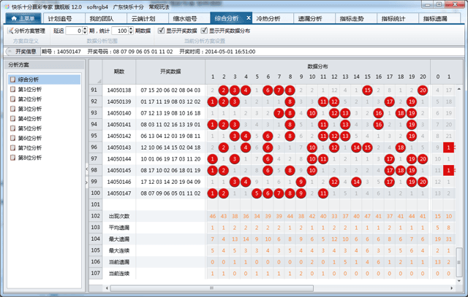
Task: Toggle the 显示开奖数据分布 checkbox
Action: tap(204, 31)
